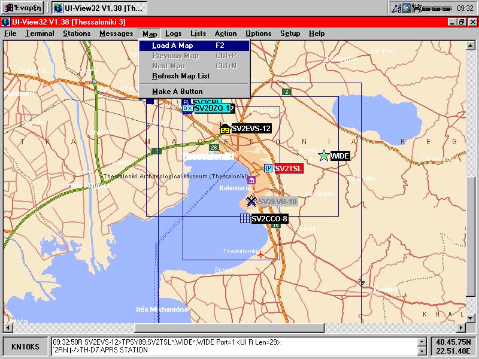479x359 pixels.
Task: Open the Logs menu
Action: (x=173, y=34)
